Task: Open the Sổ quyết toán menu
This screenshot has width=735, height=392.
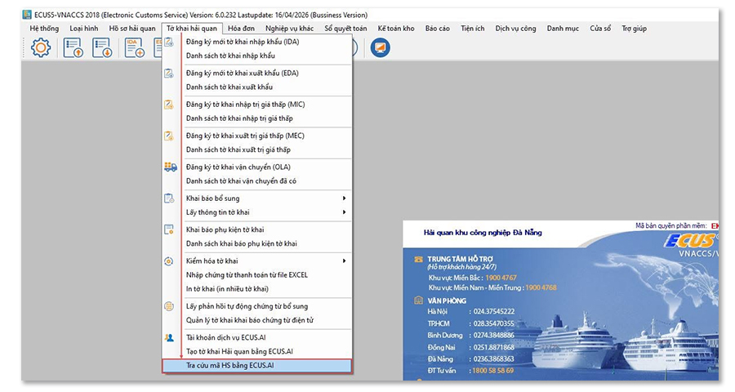Action: pos(345,29)
